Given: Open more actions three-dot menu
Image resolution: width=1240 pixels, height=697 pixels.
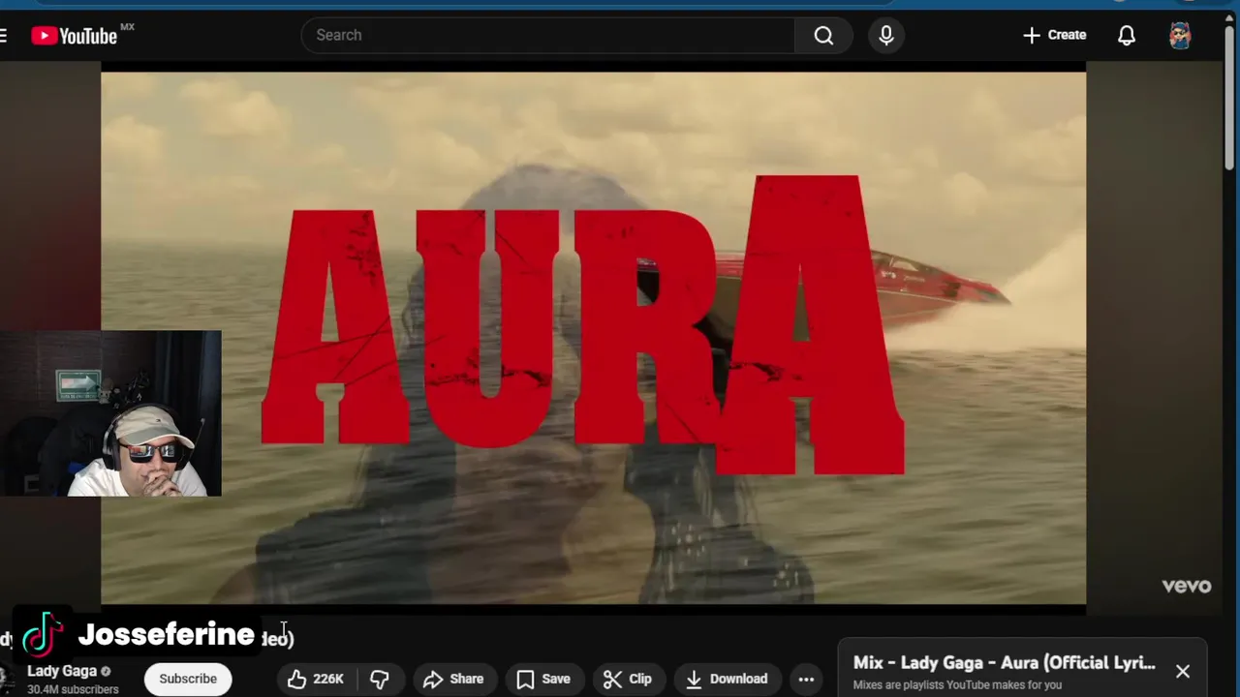Looking at the screenshot, I should [806, 679].
